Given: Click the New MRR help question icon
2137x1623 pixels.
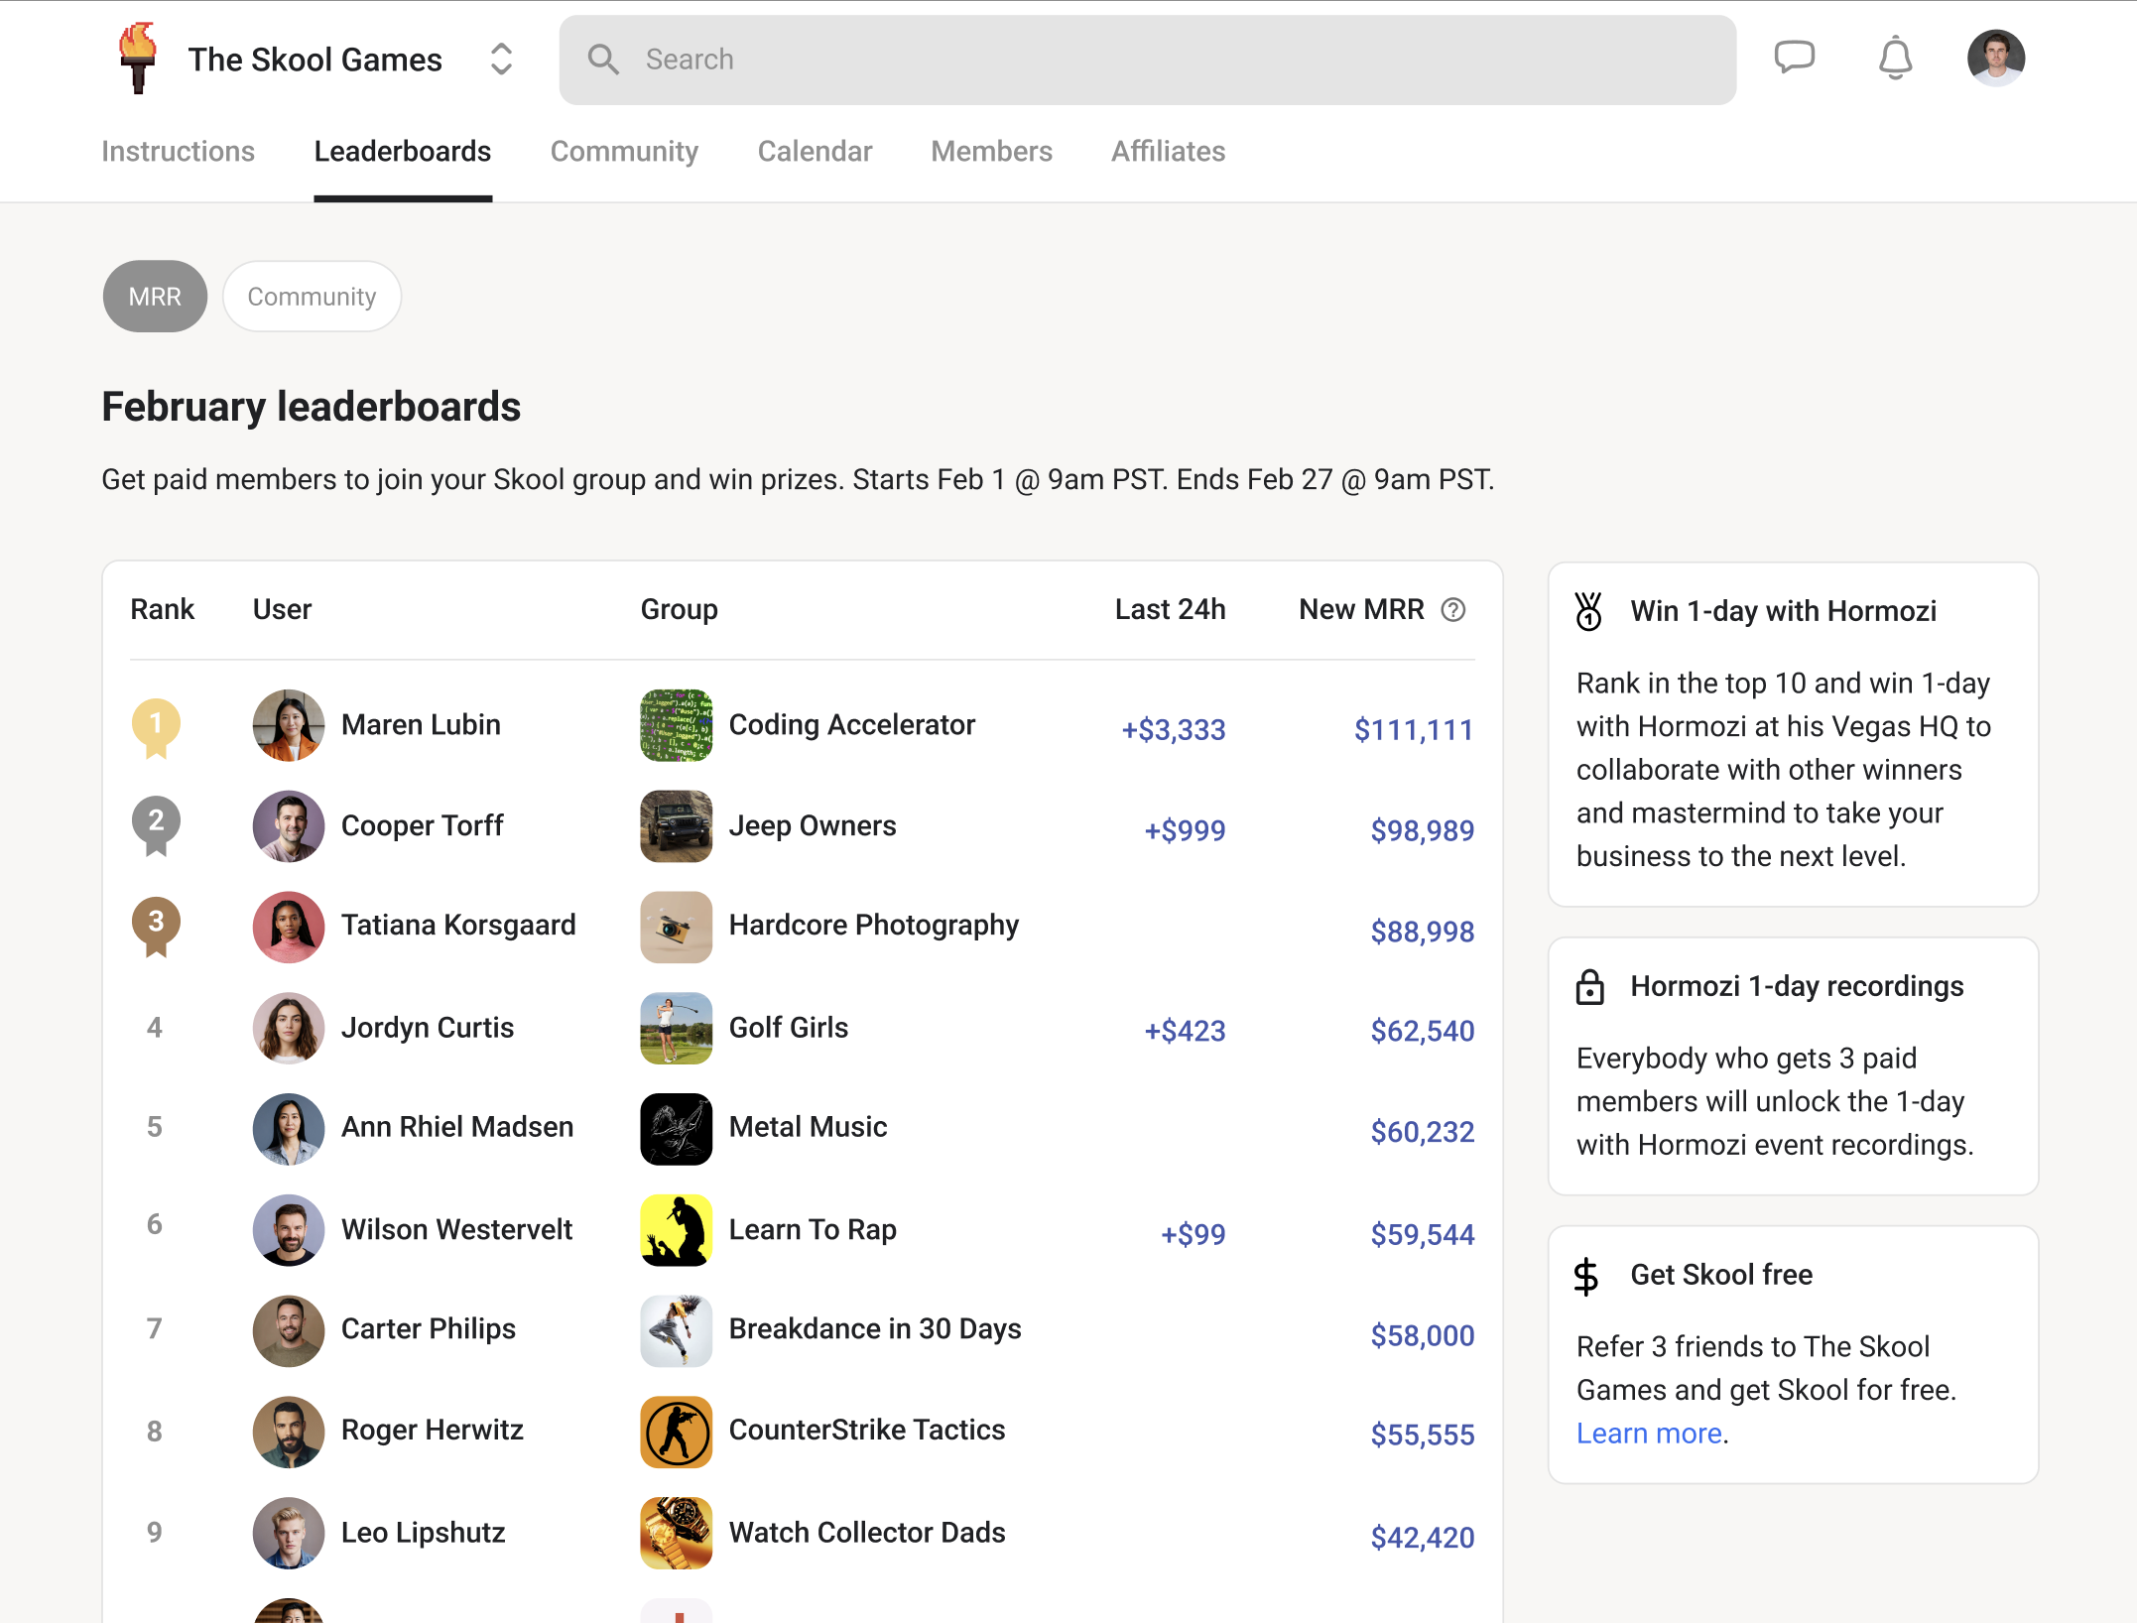Looking at the screenshot, I should [x=1453, y=610].
